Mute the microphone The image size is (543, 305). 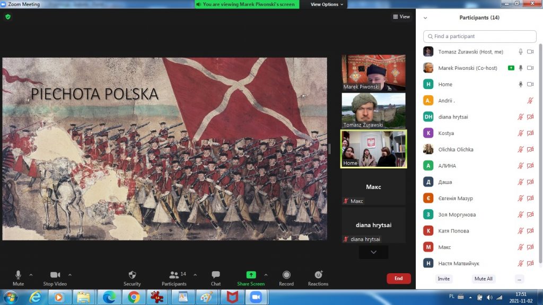pos(18,275)
